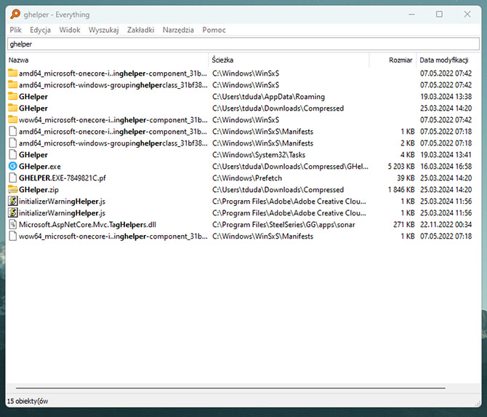The image size is (487, 417).
Task: Sort results by the Nazwa column
Action: 108,60
